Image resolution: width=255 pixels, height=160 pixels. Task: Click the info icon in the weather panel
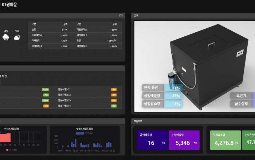click(x=121, y=16)
